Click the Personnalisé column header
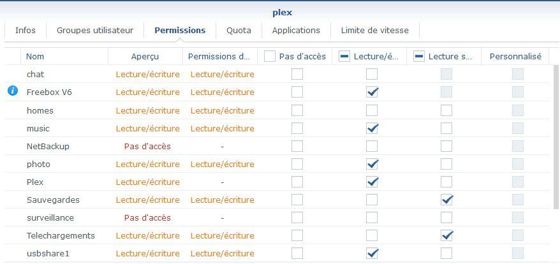This screenshot has height=264, width=560. 515,57
